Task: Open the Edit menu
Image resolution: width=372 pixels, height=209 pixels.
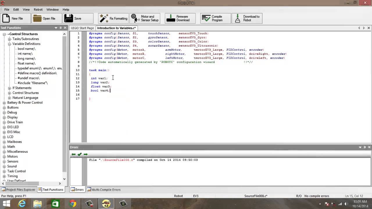Action: pyautogui.click(x=16, y=10)
